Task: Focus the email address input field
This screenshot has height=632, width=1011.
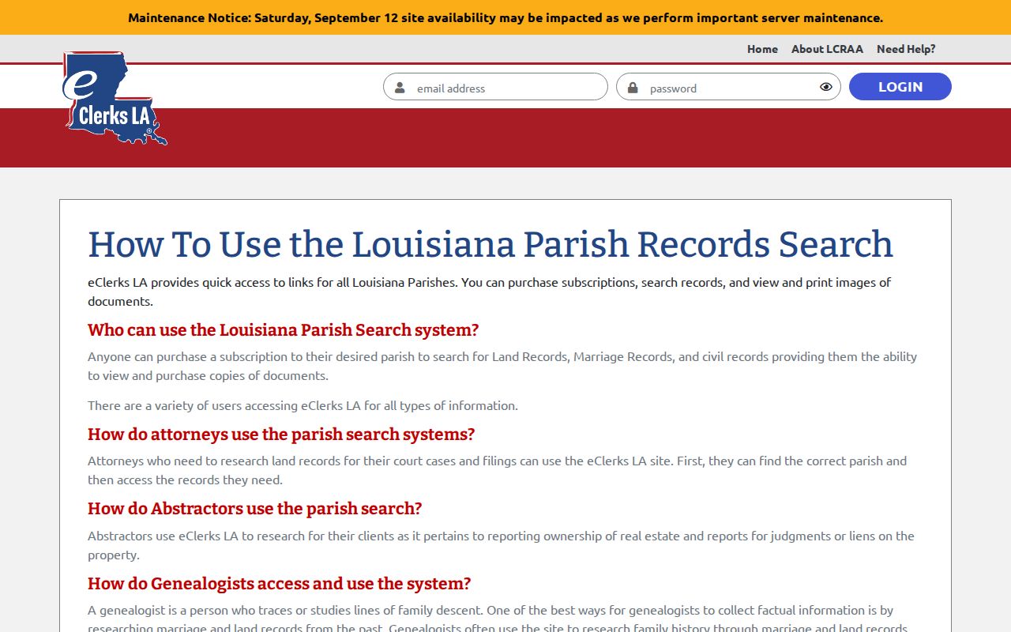Action: coord(495,87)
